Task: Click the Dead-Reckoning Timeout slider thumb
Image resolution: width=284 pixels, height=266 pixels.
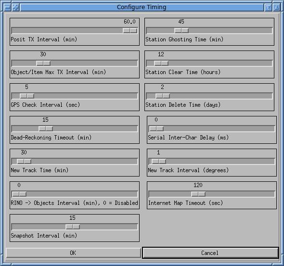Action: [46, 128]
